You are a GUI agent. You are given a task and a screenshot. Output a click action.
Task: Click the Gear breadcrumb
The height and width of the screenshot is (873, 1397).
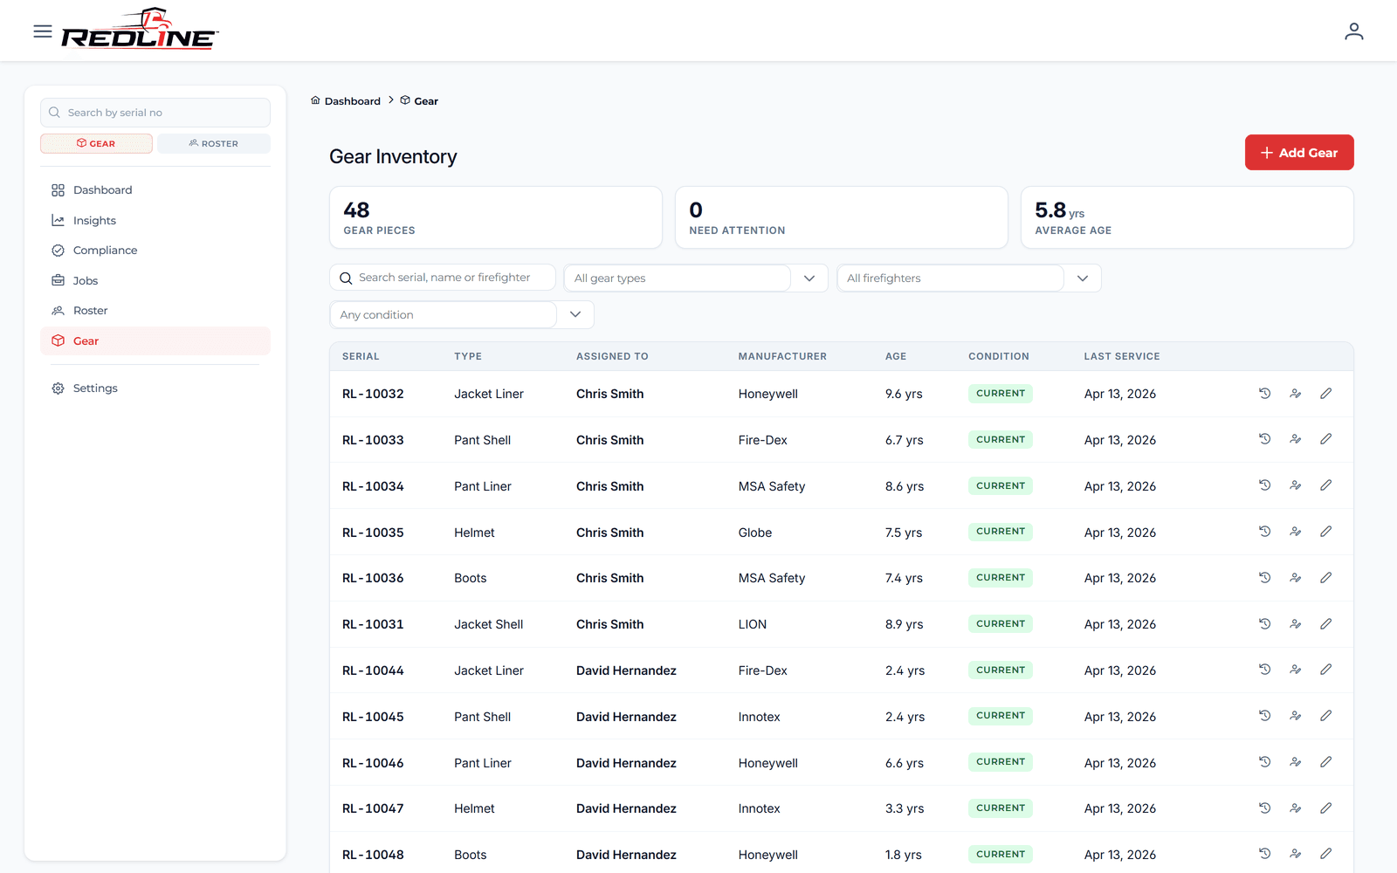[x=419, y=101]
